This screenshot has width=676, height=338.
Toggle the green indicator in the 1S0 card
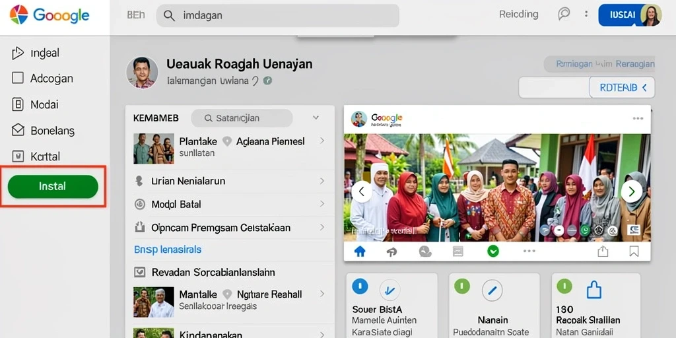564,286
